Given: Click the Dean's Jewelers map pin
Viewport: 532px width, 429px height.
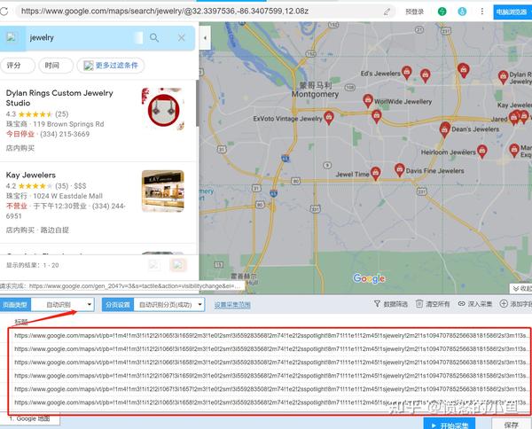Looking at the screenshot, I should point(444,129).
